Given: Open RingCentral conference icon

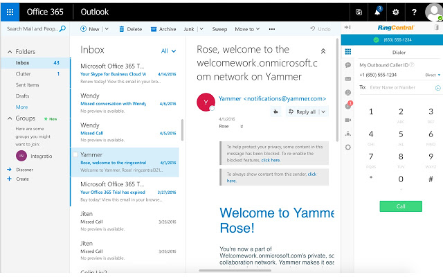Looking at the screenshot, I should 348,134.
